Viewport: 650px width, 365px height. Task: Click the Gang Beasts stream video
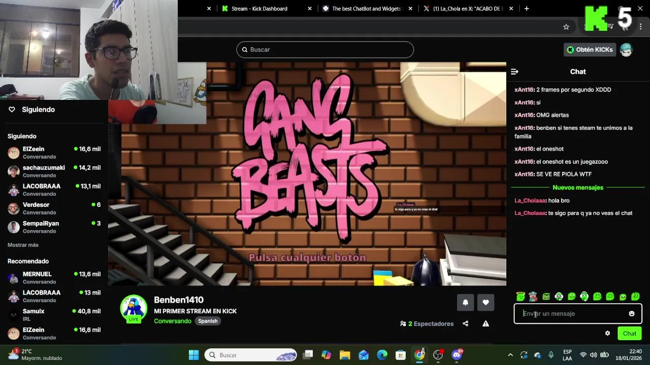pos(307,174)
